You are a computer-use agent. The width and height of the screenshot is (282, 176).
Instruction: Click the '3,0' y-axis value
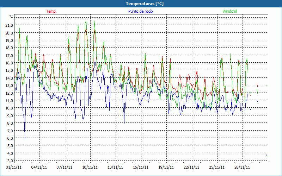(x=10, y=161)
